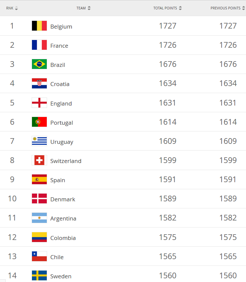Click the Argentina flag icon
The height and width of the screenshot is (282, 246).
coord(39,218)
